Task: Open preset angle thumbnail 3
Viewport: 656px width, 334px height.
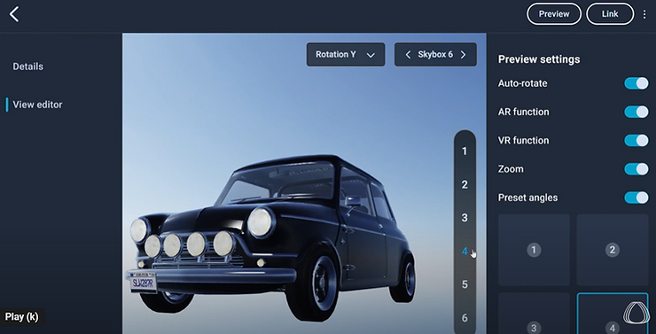Action: 534,314
